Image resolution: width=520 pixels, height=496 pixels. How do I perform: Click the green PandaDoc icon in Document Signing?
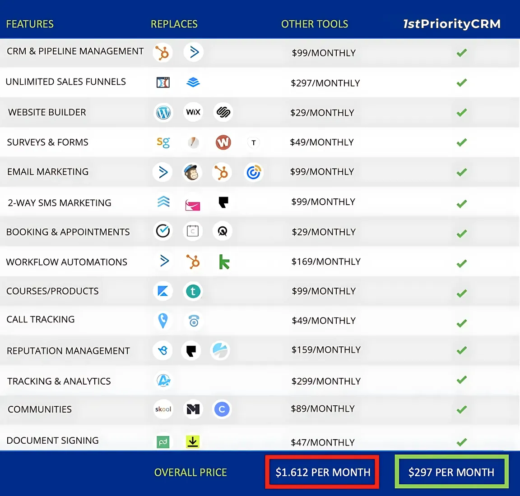[163, 441]
